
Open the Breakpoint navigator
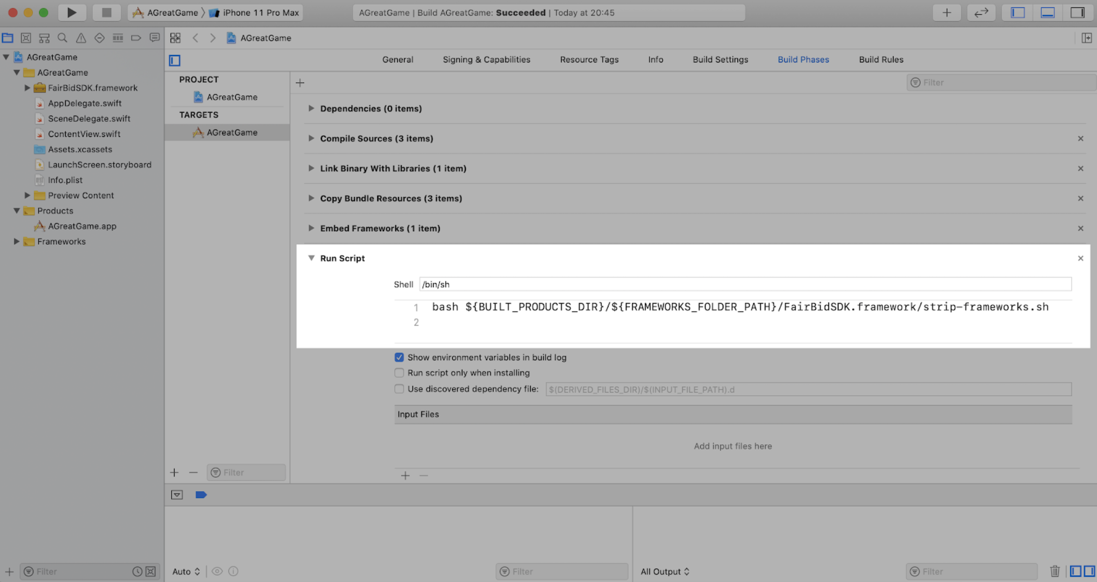[x=136, y=38]
